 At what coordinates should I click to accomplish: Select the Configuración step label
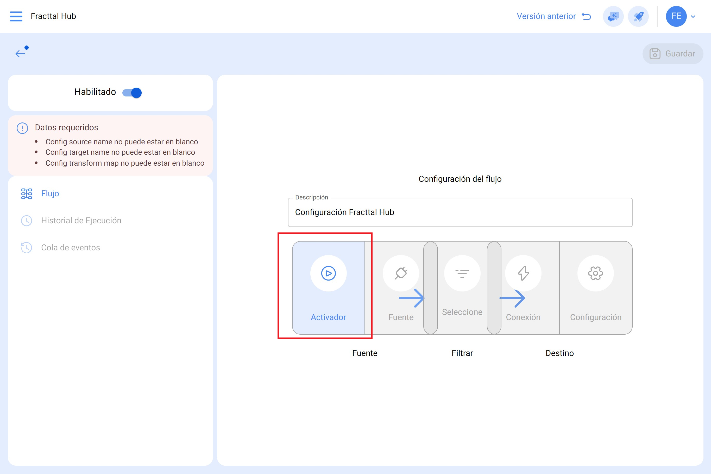pyautogui.click(x=596, y=317)
